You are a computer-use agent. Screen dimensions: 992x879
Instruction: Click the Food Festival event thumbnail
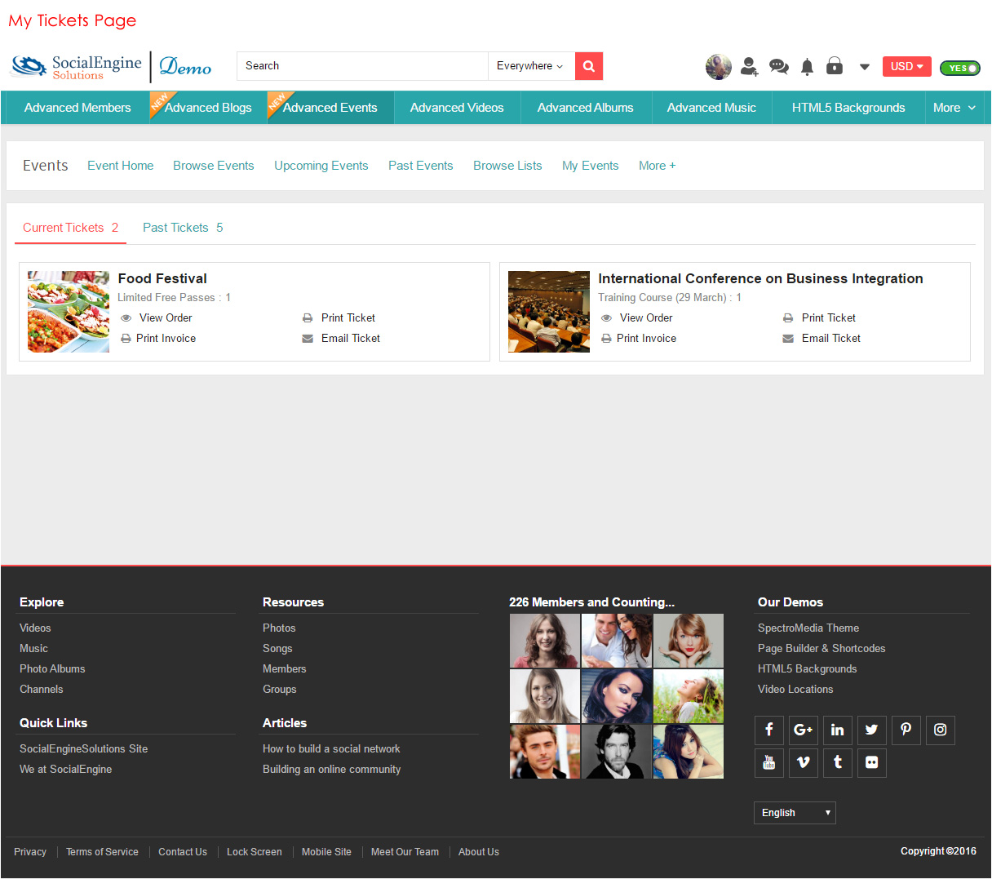pyautogui.click(x=69, y=312)
